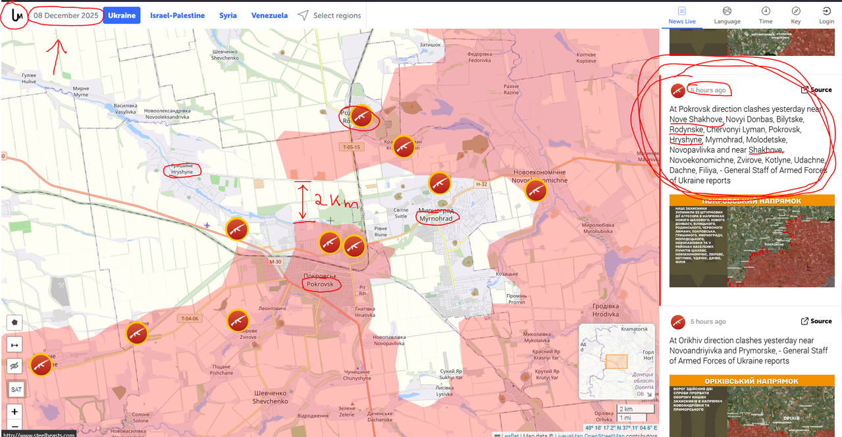Open the clash marker at Zvirove
842x437 pixels.
pos(238,321)
